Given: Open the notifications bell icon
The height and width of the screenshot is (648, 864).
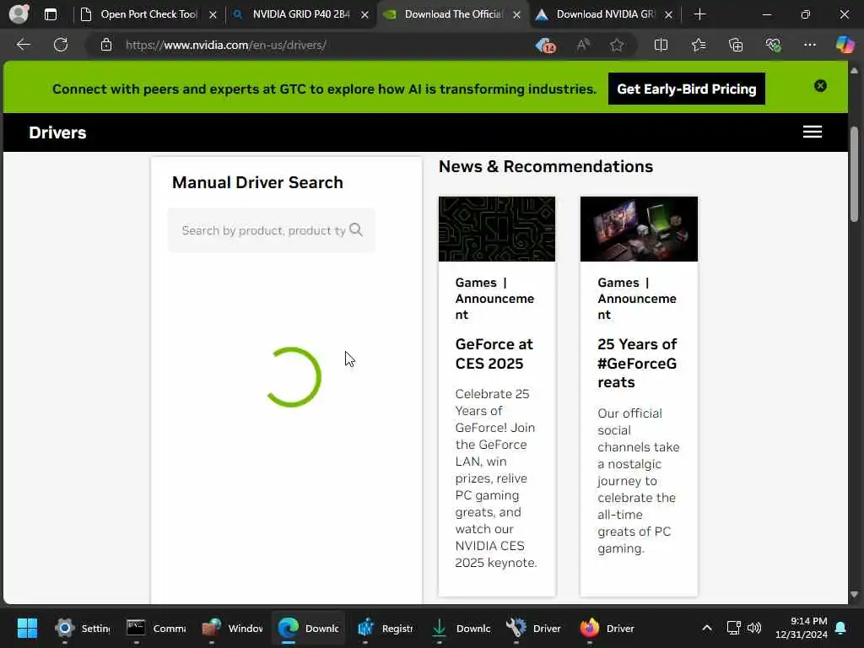Looking at the screenshot, I should coord(841,628).
